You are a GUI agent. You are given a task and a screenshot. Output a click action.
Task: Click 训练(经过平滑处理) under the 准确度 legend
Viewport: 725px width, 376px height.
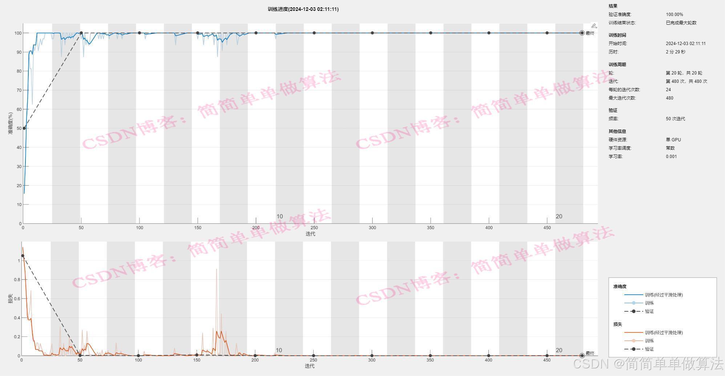(664, 295)
